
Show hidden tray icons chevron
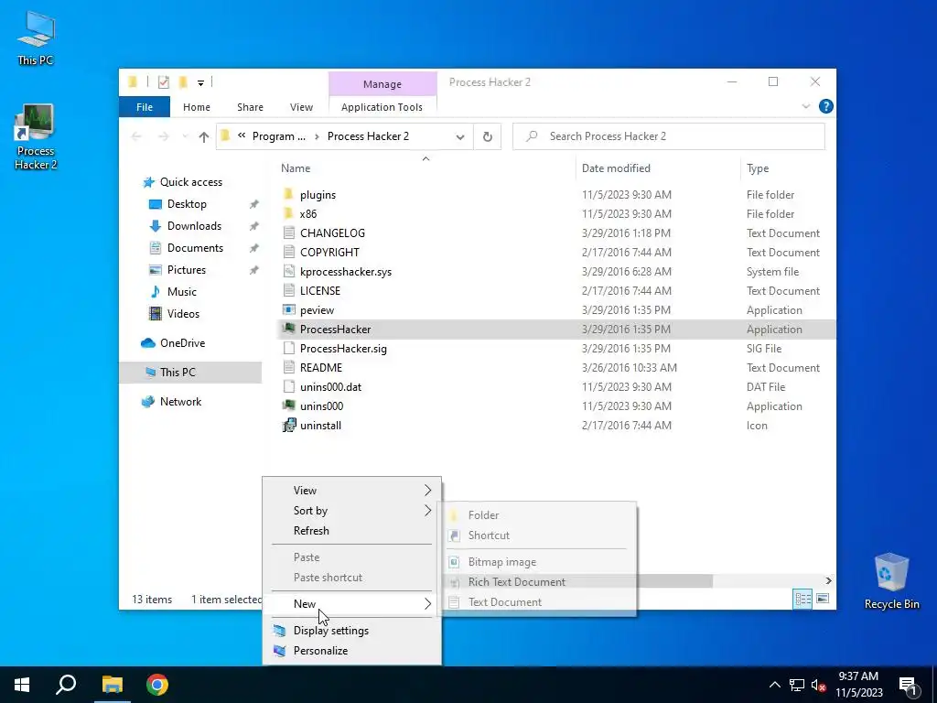tap(774, 685)
